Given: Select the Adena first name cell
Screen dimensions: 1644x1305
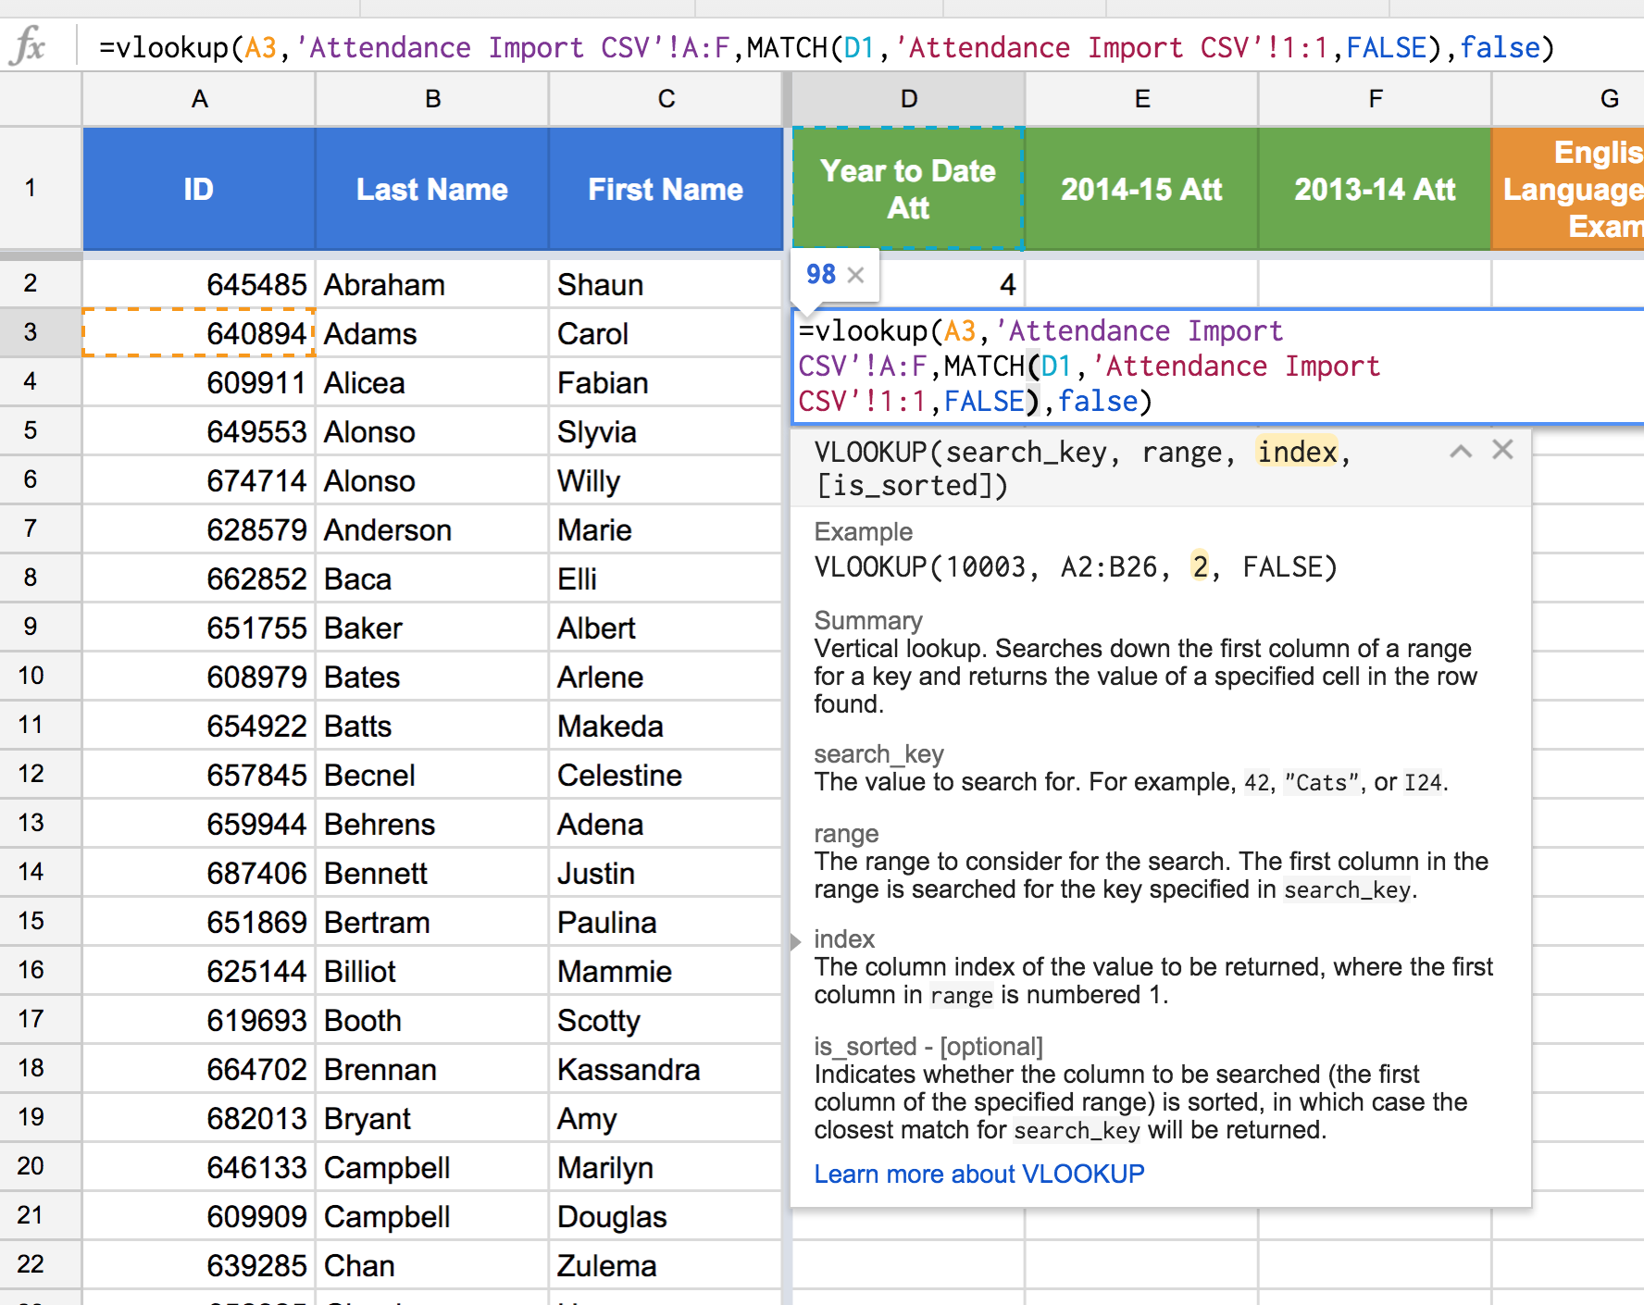Looking at the screenshot, I should pos(666,824).
